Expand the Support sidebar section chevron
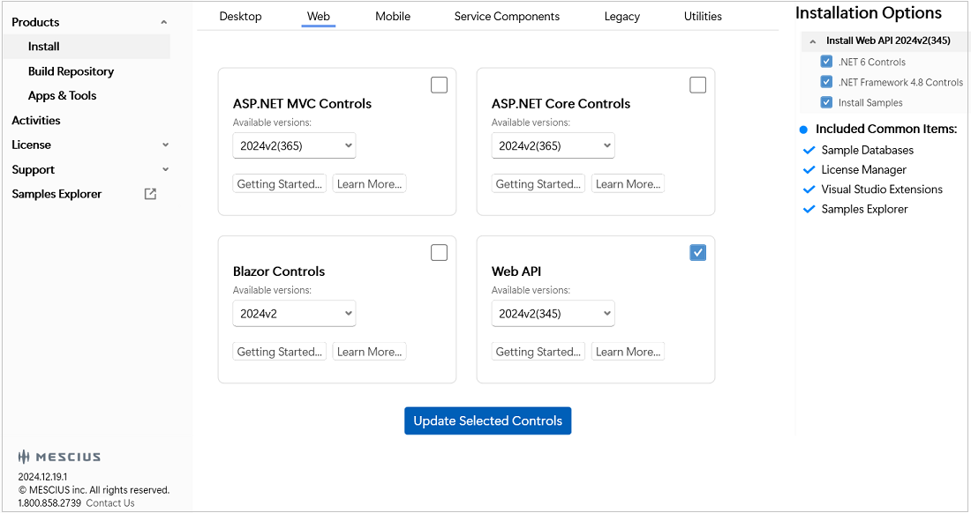The height and width of the screenshot is (513, 971). [165, 169]
